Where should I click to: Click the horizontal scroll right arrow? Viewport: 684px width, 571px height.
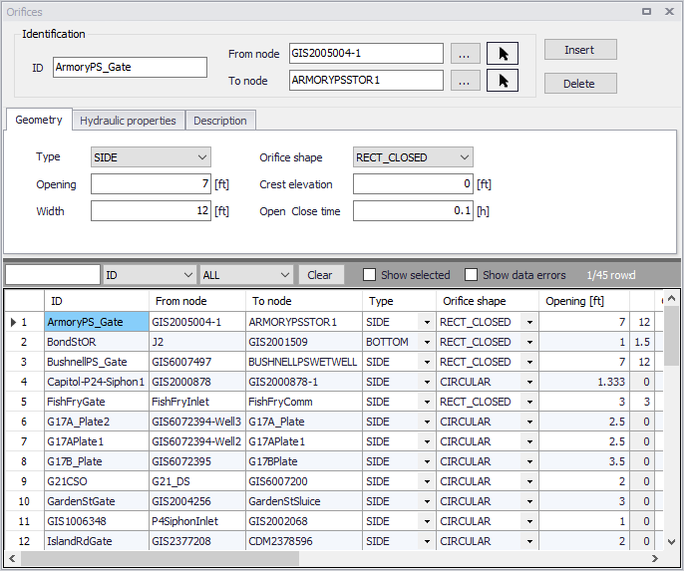click(x=655, y=558)
